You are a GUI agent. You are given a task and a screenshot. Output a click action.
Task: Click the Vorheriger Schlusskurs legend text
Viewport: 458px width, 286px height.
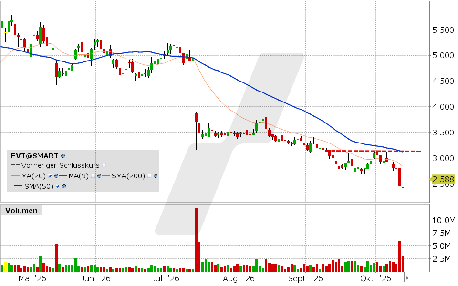click(61, 165)
